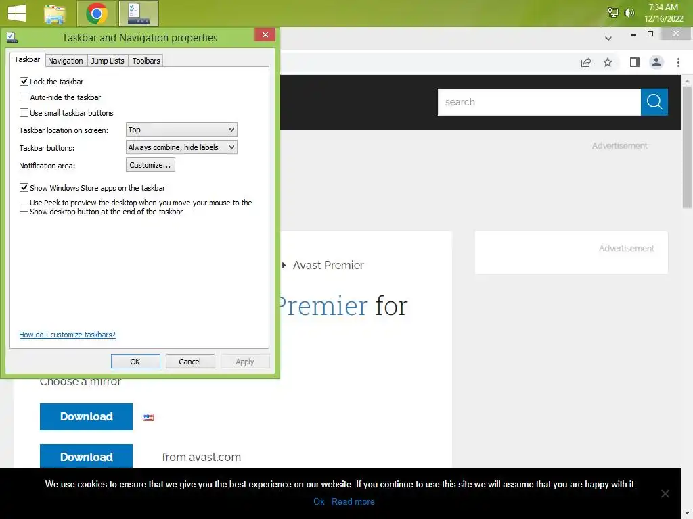This screenshot has height=519, width=693.
Task: Minimize the Chrome window
Action: click(x=633, y=34)
